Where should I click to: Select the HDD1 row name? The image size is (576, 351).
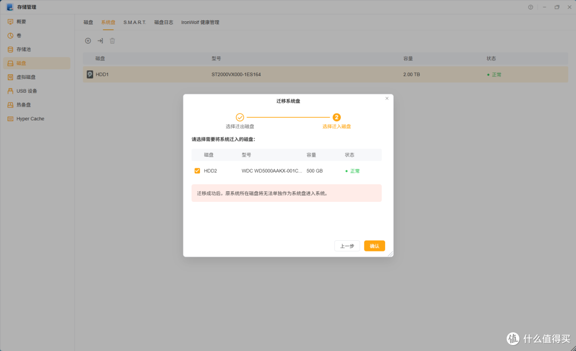tap(102, 75)
